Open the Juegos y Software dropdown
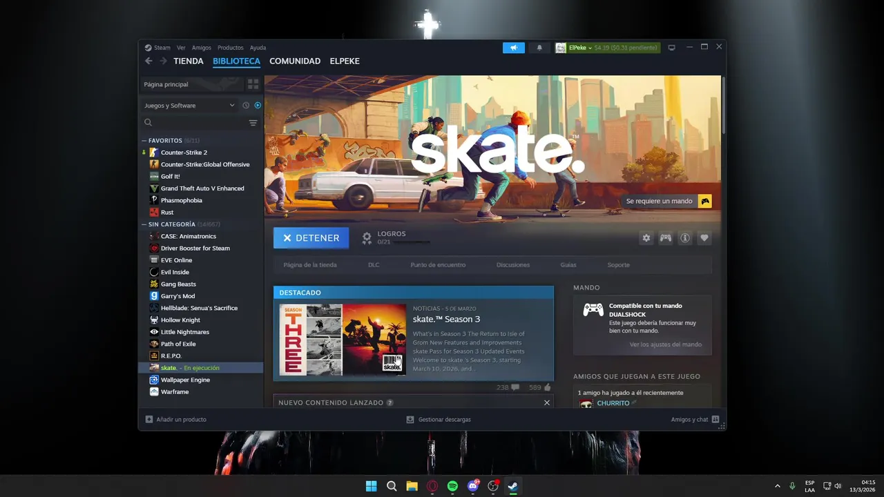The image size is (884, 497). 189,106
